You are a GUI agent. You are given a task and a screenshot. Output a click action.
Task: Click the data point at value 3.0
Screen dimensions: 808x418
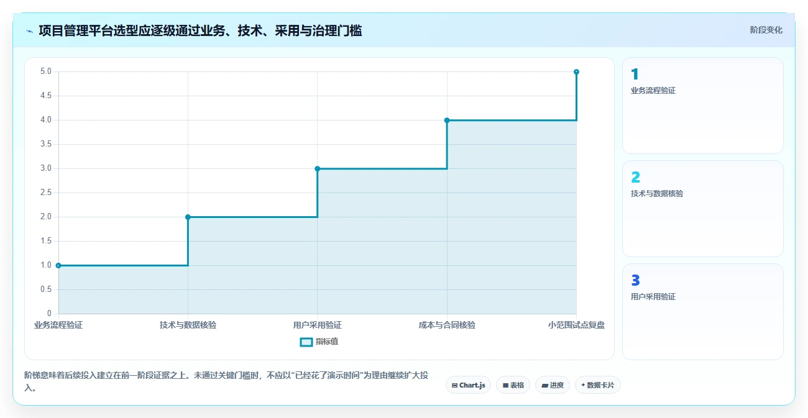pyautogui.click(x=317, y=168)
